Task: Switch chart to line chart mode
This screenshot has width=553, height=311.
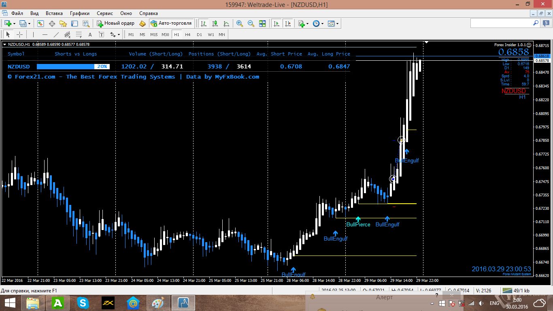Action: point(226,23)
